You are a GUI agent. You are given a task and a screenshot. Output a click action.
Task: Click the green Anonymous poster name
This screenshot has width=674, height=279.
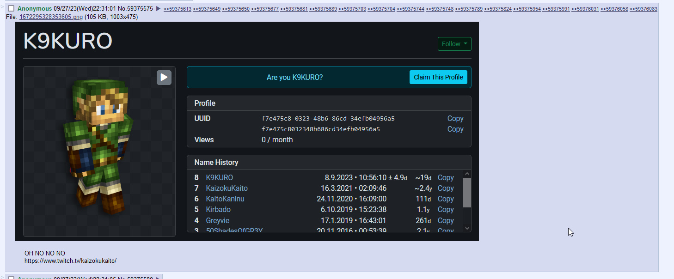pyautogui.click(x=35, y=9)
